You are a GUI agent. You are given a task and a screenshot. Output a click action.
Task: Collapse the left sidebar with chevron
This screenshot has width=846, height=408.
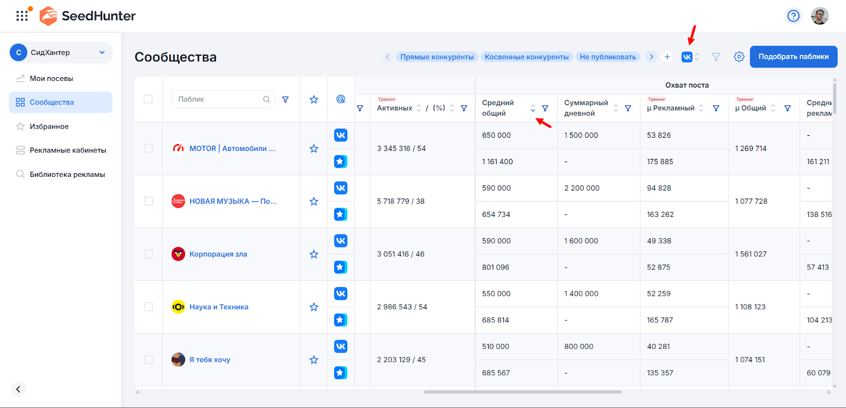pos(18,389)
